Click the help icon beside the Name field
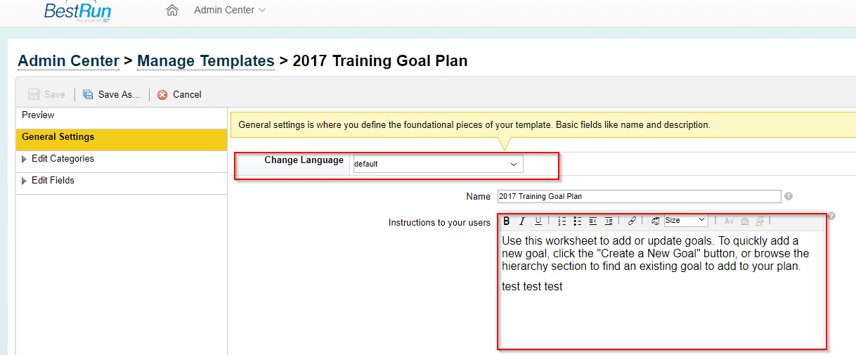 coord(789,196)
